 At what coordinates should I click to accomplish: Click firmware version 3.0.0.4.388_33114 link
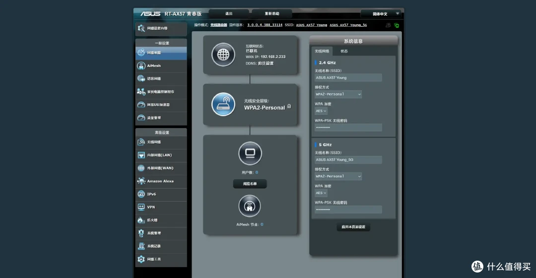(x=265, y=25)
